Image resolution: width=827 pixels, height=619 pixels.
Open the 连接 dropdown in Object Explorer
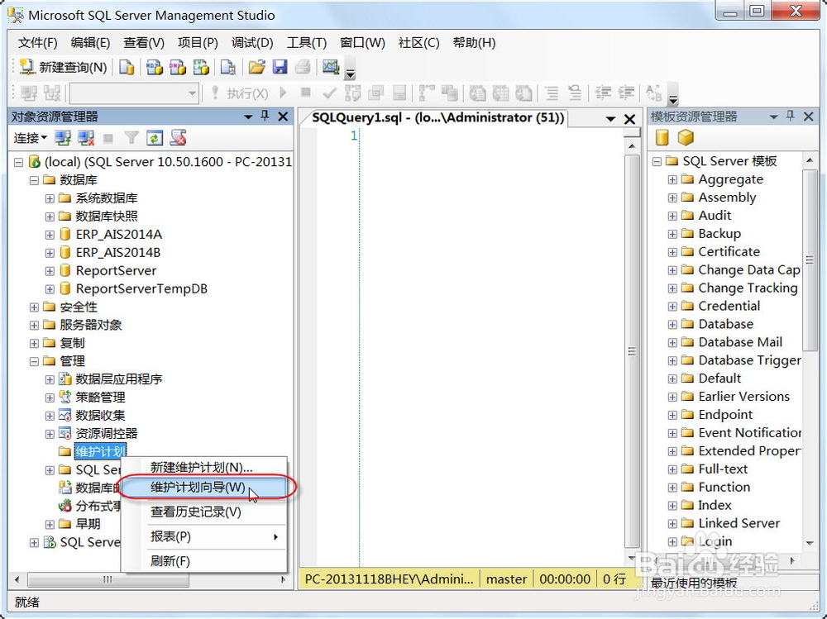(31, 138)
